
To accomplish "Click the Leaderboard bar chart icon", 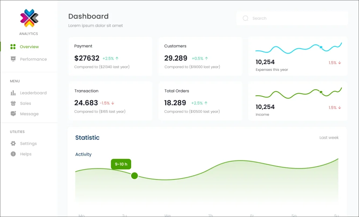I will 13,93.
